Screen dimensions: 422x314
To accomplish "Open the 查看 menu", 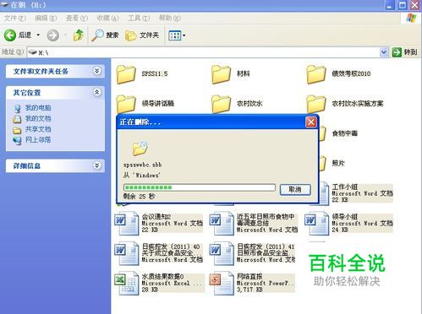I will pyautogui.click(x=77, y=19).
